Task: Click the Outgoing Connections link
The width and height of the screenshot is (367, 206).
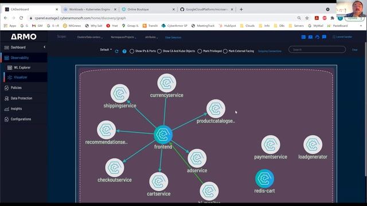Action: (x=270, y=51)
